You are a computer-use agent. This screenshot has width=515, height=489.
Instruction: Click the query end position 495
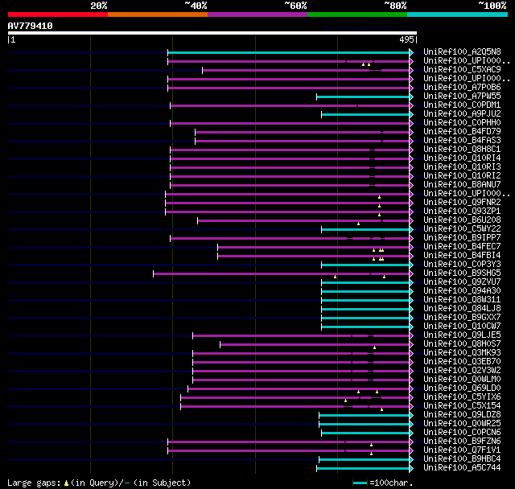point(406,39)
